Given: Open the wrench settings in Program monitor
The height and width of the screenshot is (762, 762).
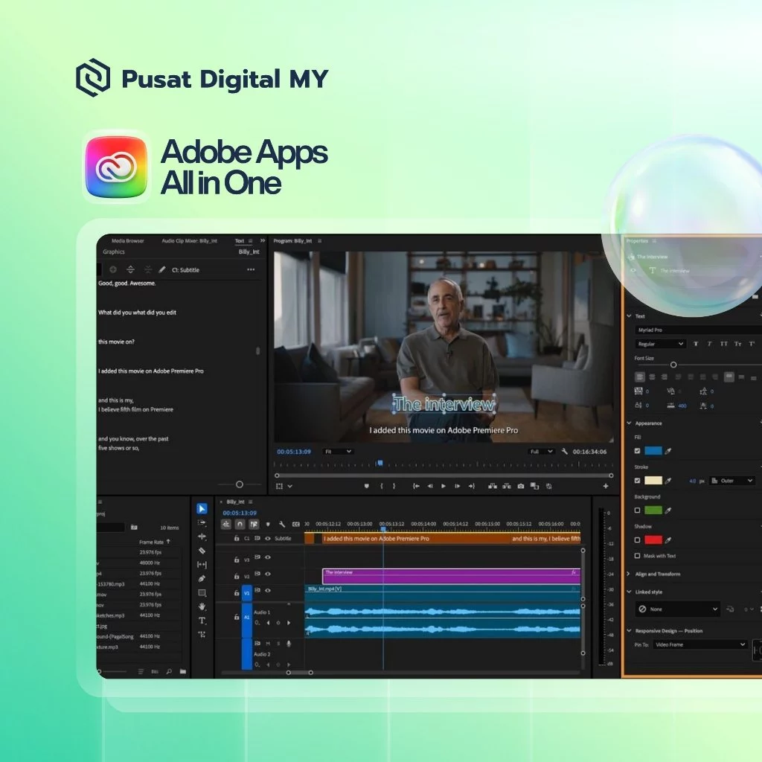Looking at the screenshot, I should [x=564, y=452].
